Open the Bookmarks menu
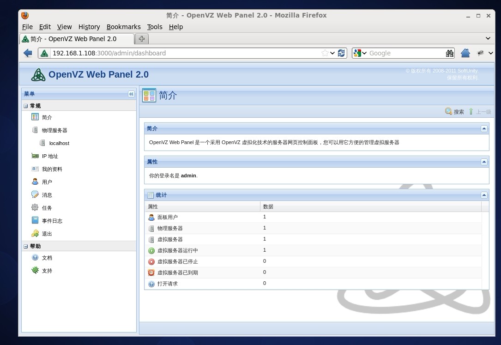 (x=124, y=27)
